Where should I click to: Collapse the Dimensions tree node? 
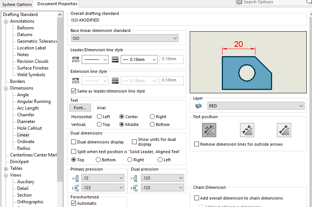click(x=6, y=88)
